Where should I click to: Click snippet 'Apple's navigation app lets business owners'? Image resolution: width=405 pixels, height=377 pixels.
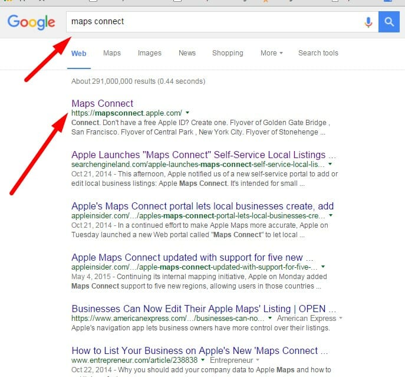200,328
